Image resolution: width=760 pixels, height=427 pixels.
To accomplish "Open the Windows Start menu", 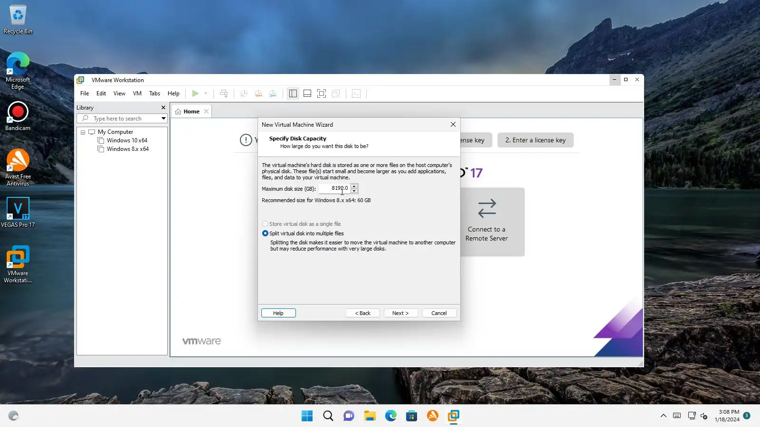I will click(x=307, y=416).
